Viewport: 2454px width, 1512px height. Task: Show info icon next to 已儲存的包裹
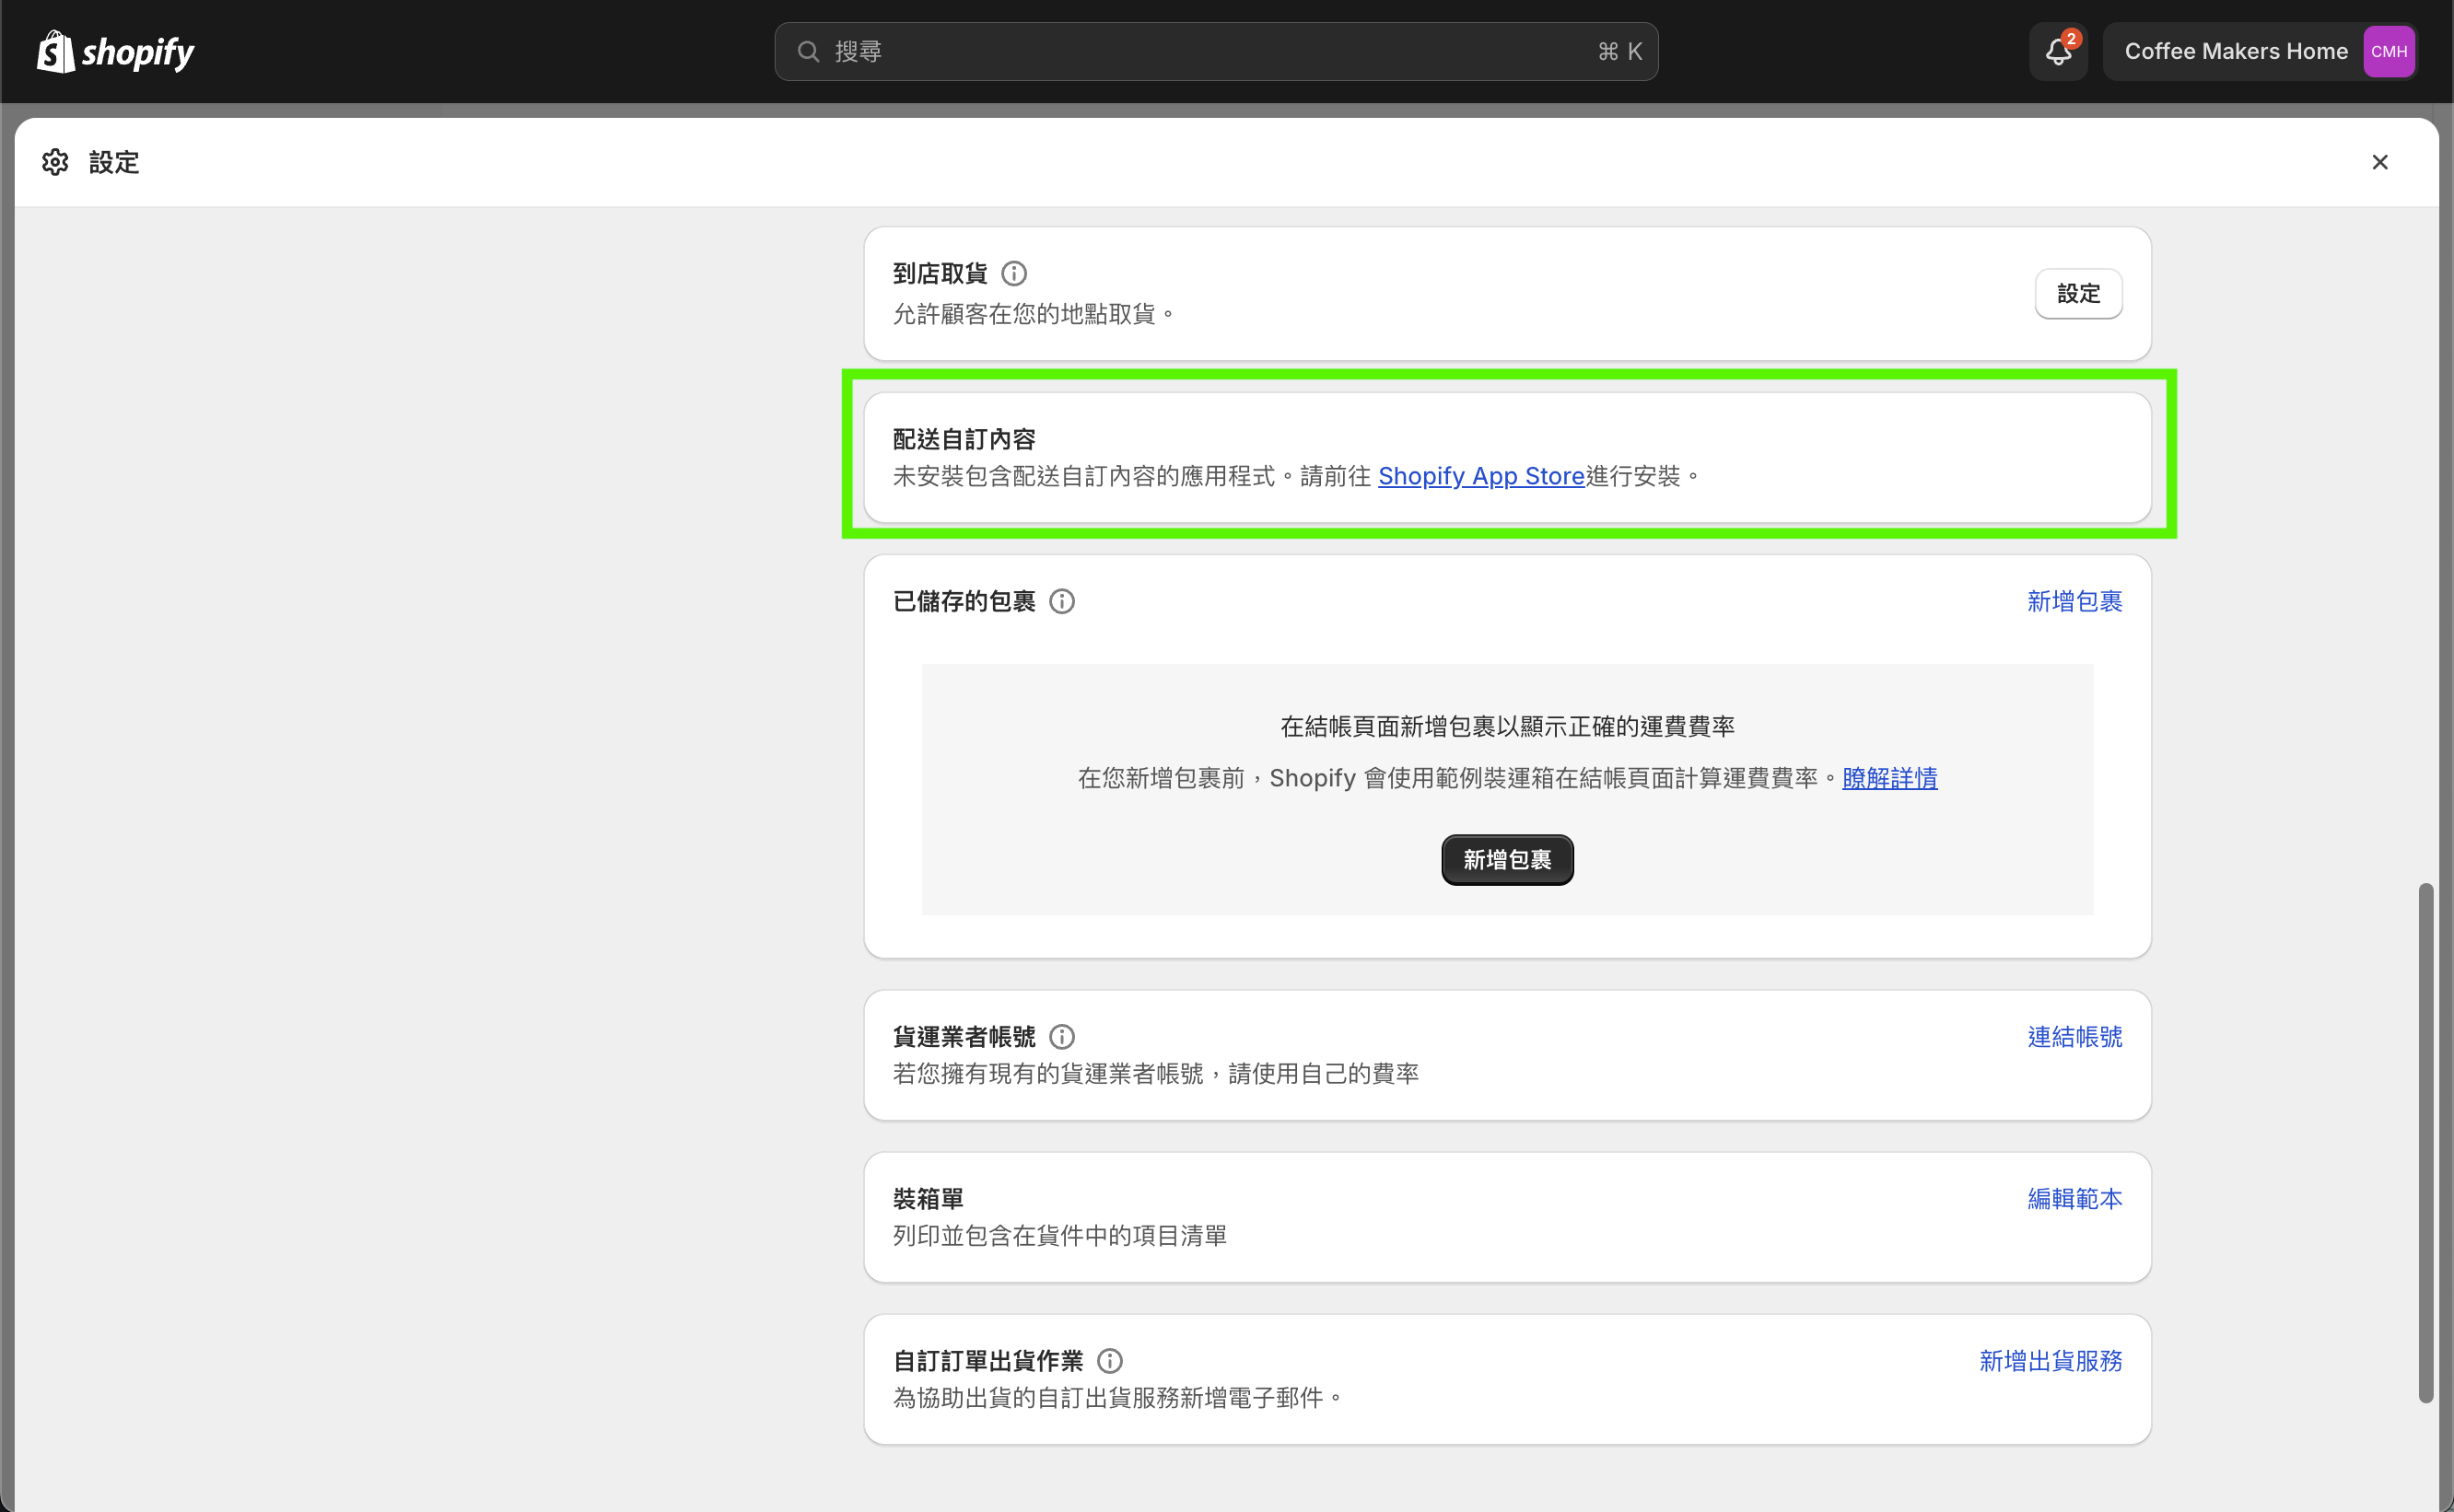click(1061, 601)
